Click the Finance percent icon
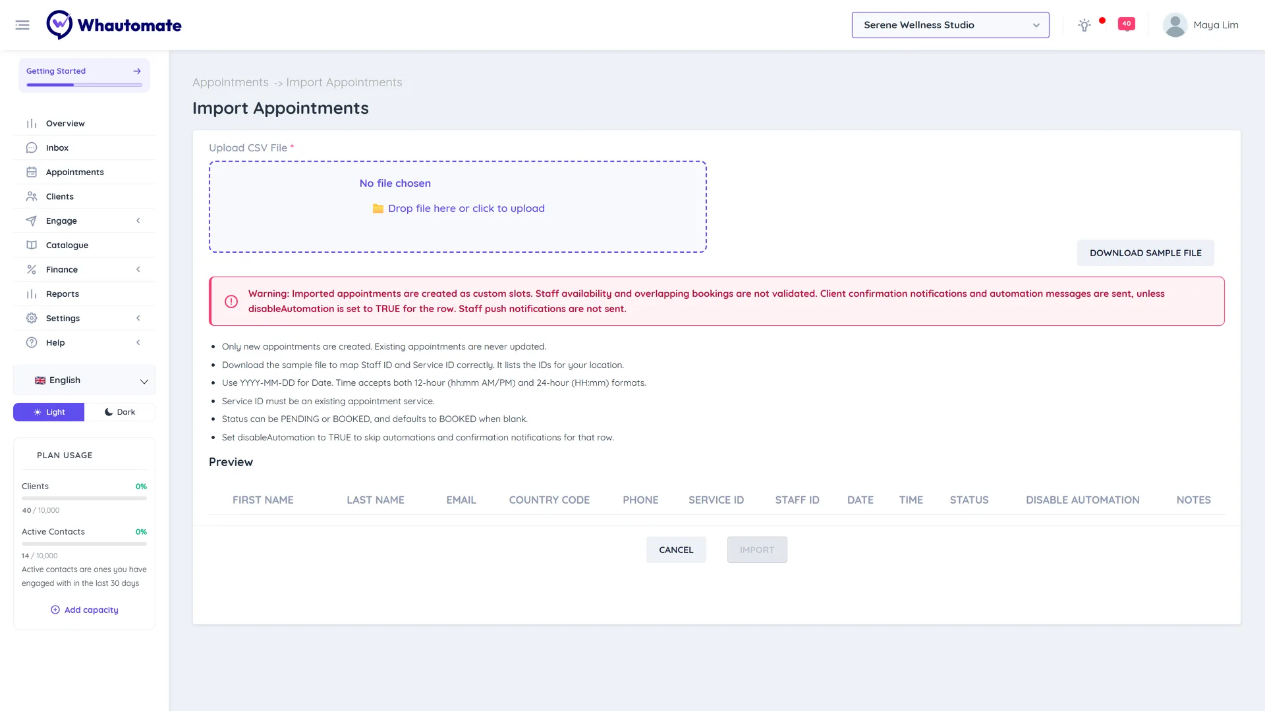This screenshot has height=711, width=1265. click(x=32, y=270)
